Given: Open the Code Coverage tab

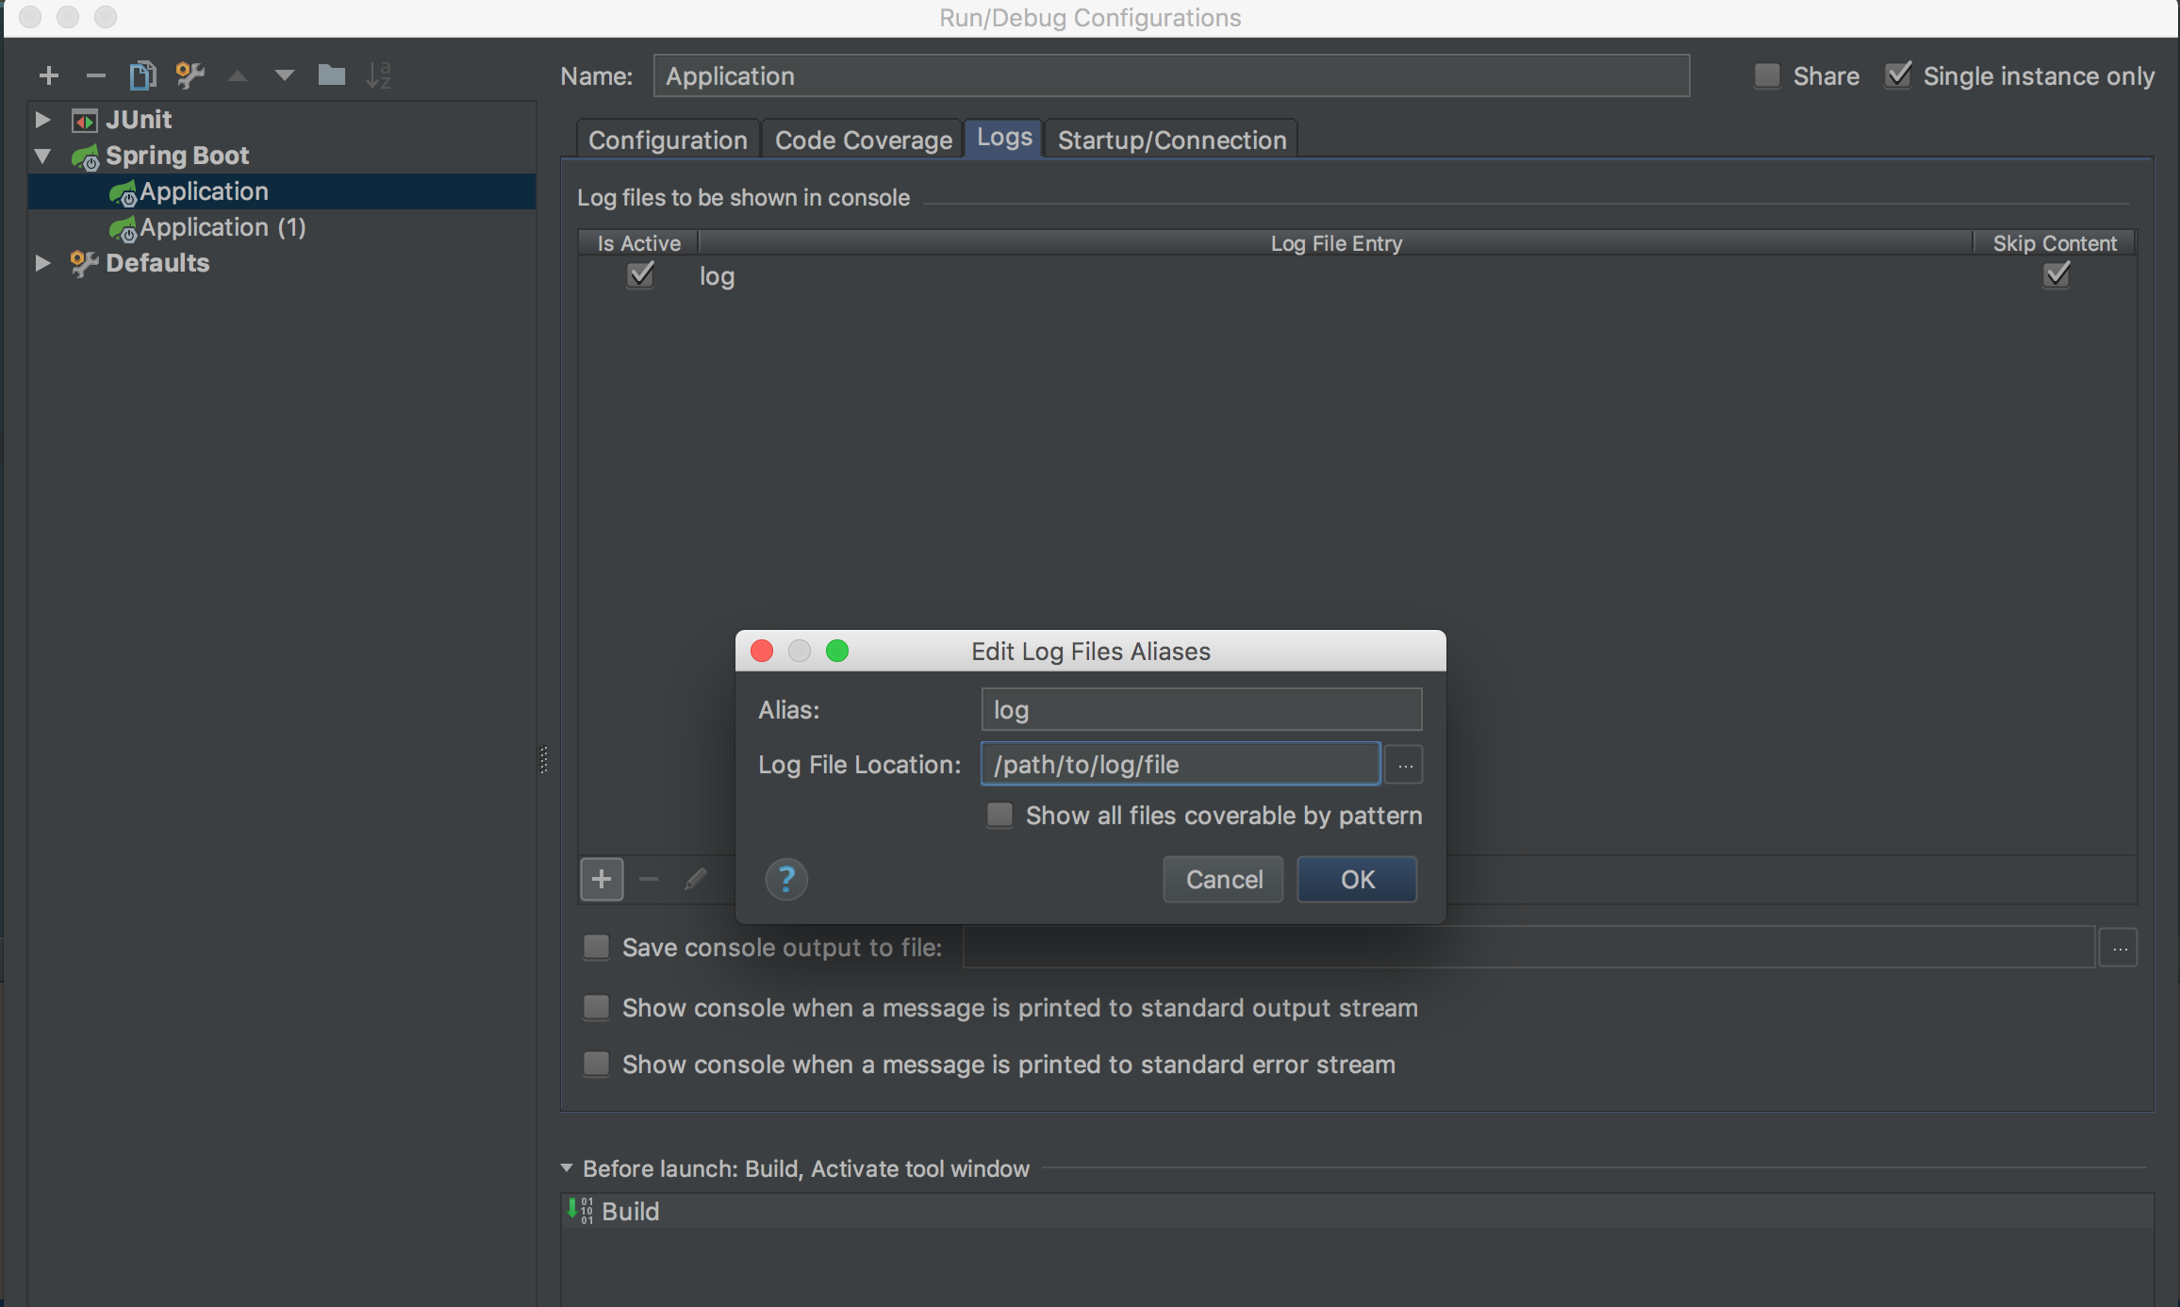Looking at the screenshot, I should click(863, 141).
